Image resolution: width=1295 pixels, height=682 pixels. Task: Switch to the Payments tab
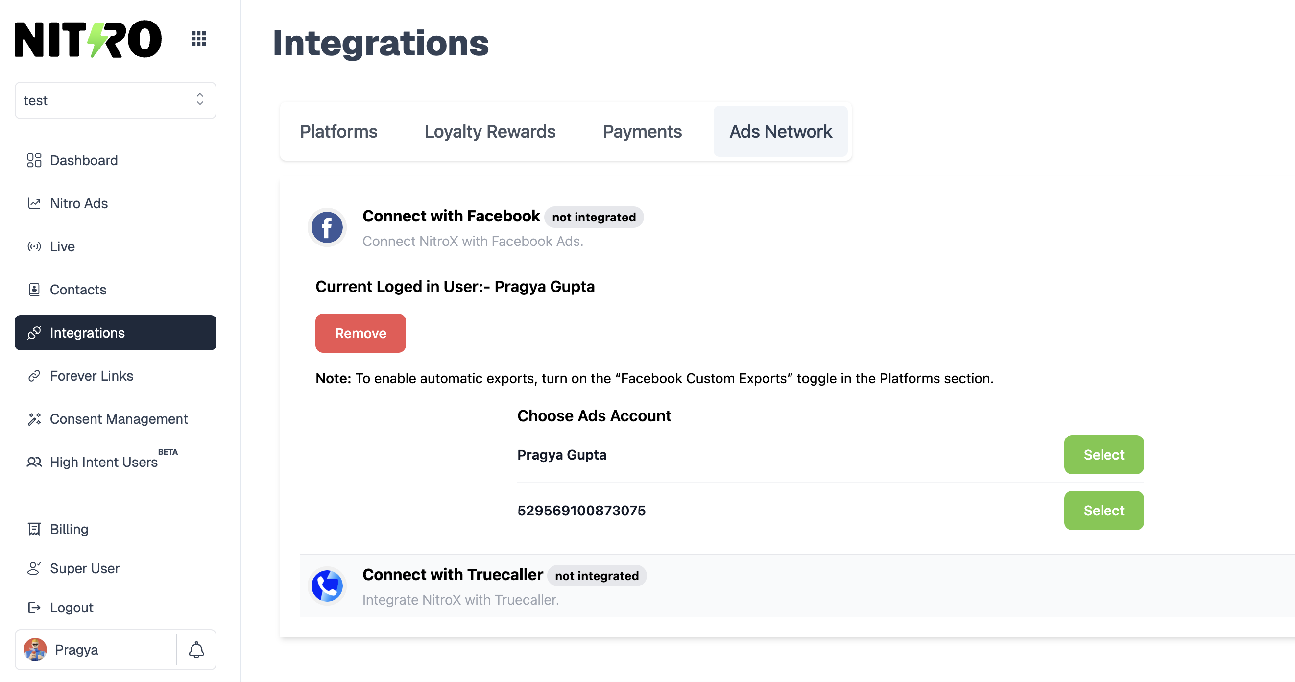(643, 131)
